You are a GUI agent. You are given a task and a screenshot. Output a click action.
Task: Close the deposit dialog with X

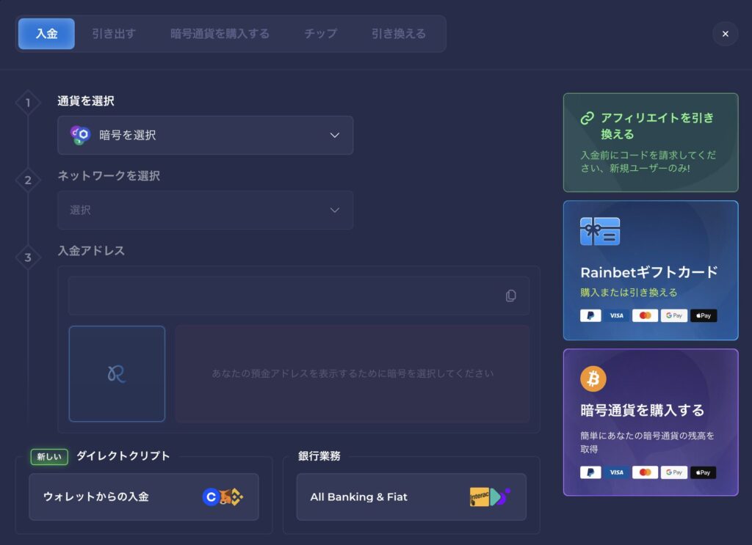[x=725, y=34]
